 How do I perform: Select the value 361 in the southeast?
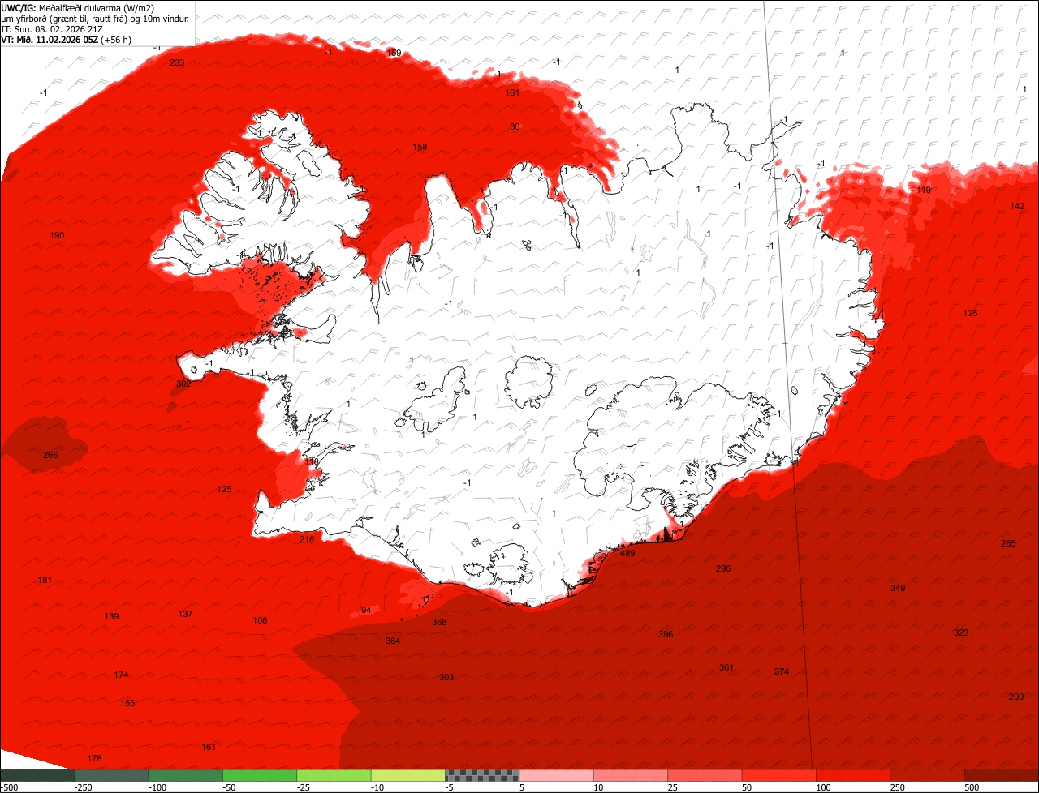[726, 667]
